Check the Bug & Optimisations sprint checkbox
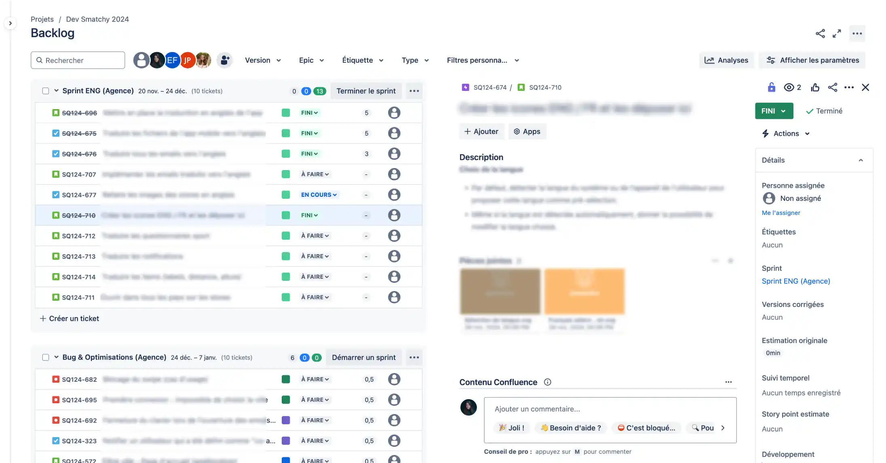 (x=46, y=358)
